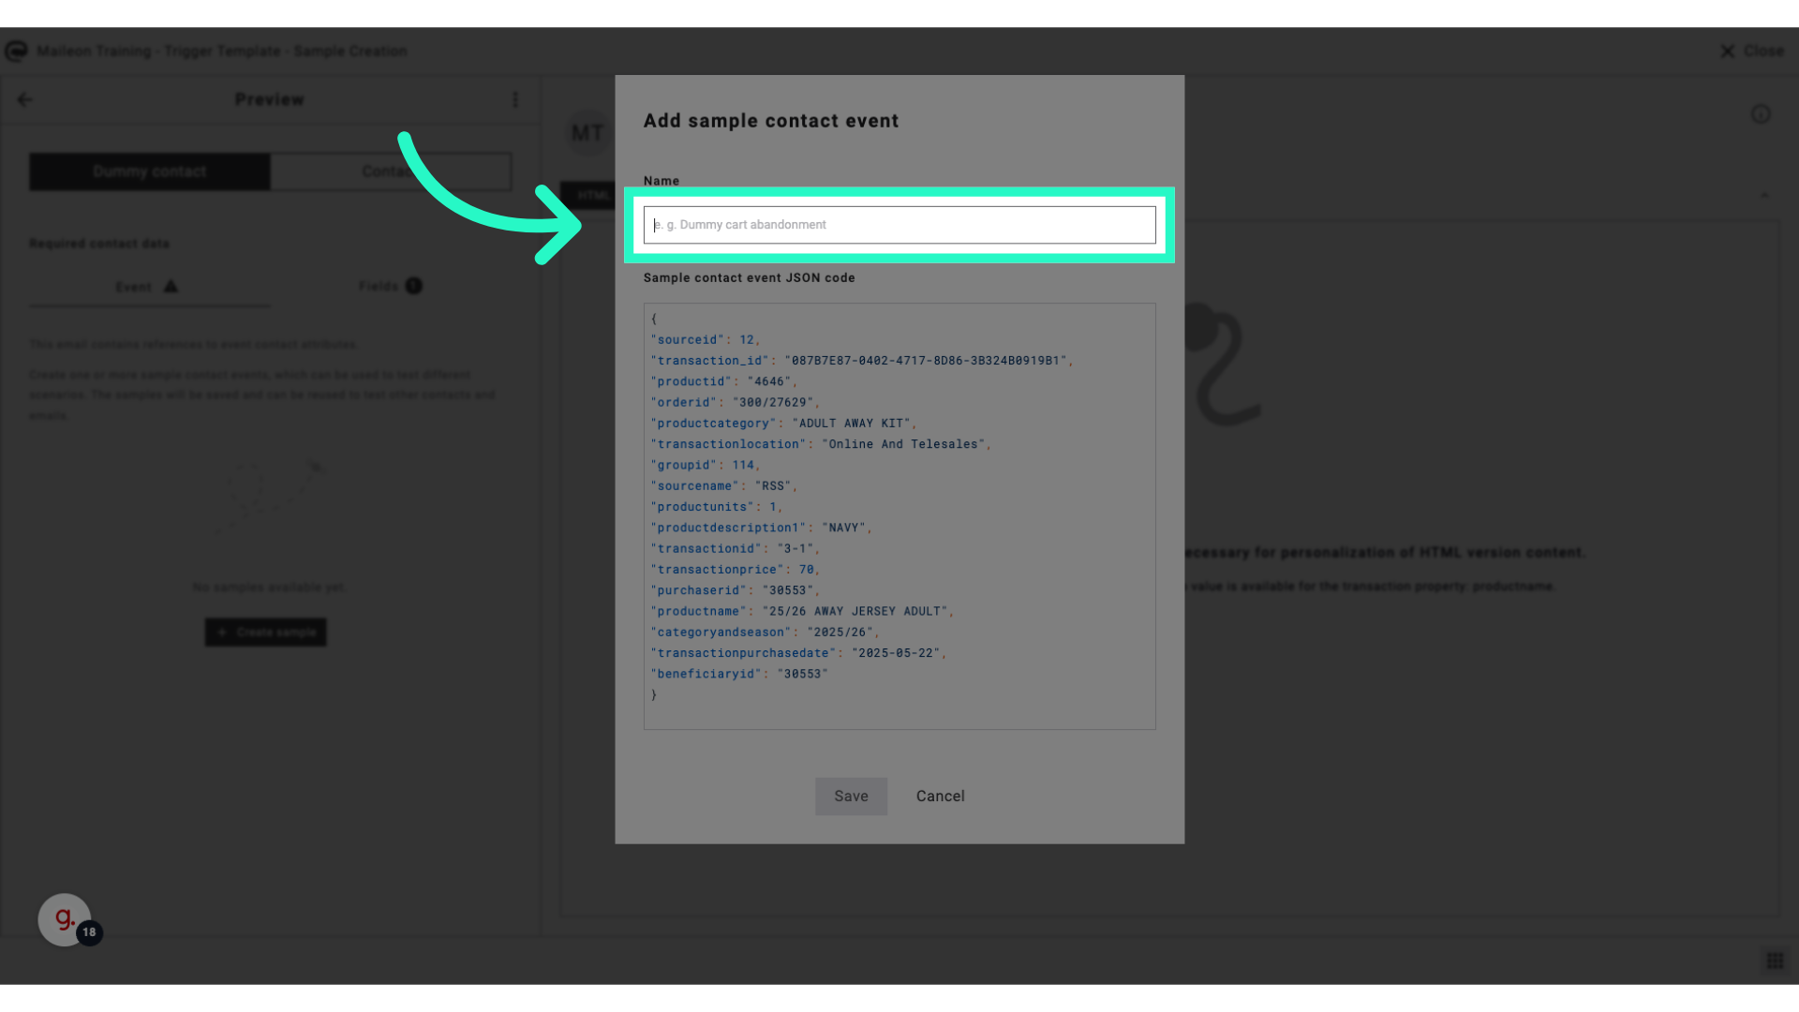Click the Maileon logo at top left
Viewport: 1799px width, 1012px height.
pos(16,51)
